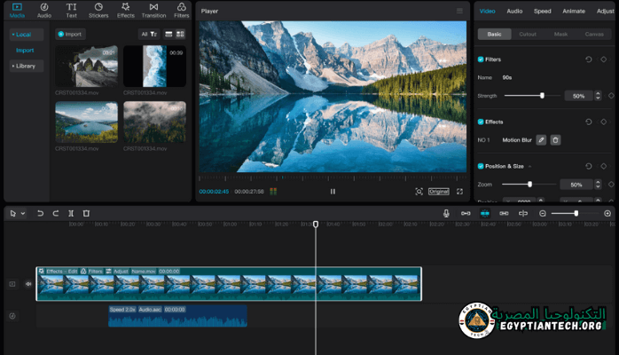Click the split clip icon in timeline toolbar
The width and height of the screenshot is (619, 355).
[x=71, y=213]
